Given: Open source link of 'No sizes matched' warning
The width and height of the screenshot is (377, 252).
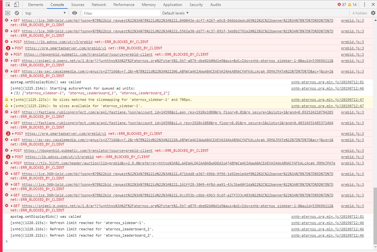Looking at the screenshot, I should [328, 100].
